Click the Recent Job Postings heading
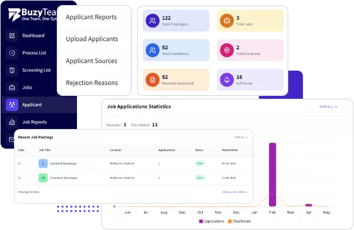Image resolution: width=354 pixels, height=230 pixels. 35,137
